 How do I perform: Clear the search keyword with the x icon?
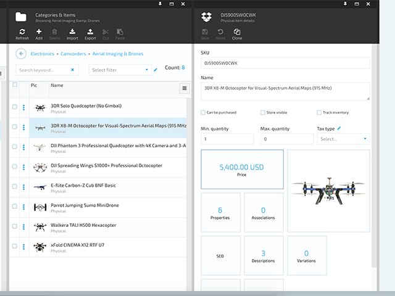coord(73,70)
